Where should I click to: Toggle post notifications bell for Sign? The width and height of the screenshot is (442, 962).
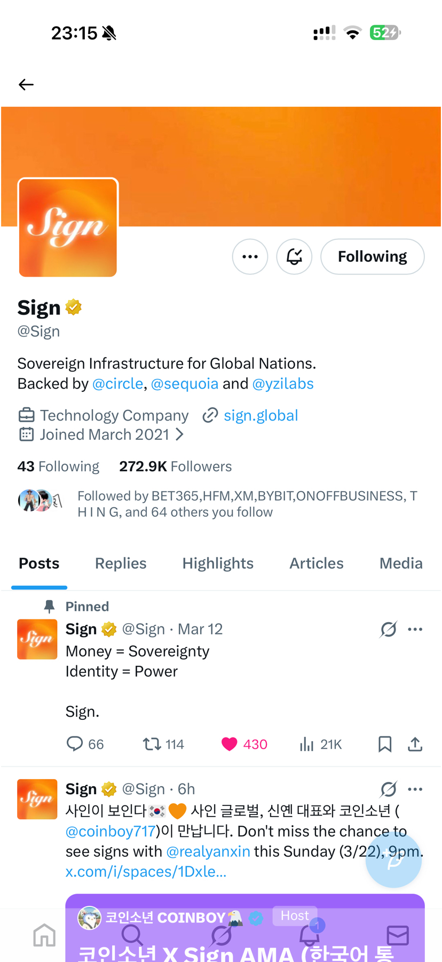tap(294, 257)
